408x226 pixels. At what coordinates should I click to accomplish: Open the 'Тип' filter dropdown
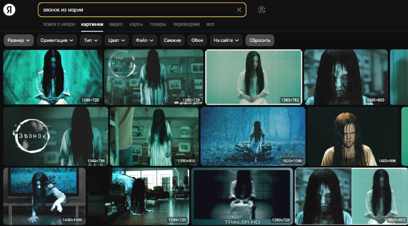[91, 40]
